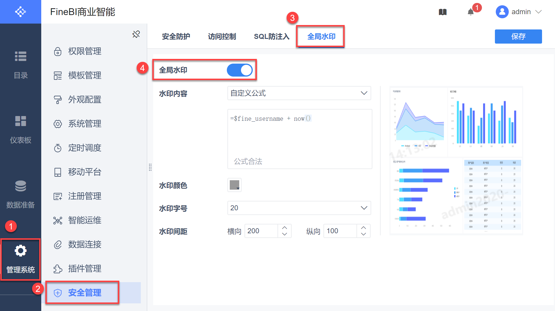The width and height of the screenshot is (555, 311).
Task: Decrease 横向 horizontal spacing value
Action: [x=285, y=234]
